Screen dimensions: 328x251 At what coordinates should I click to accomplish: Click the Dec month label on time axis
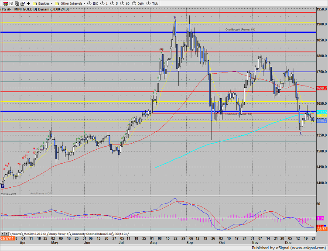coord(288,243)
